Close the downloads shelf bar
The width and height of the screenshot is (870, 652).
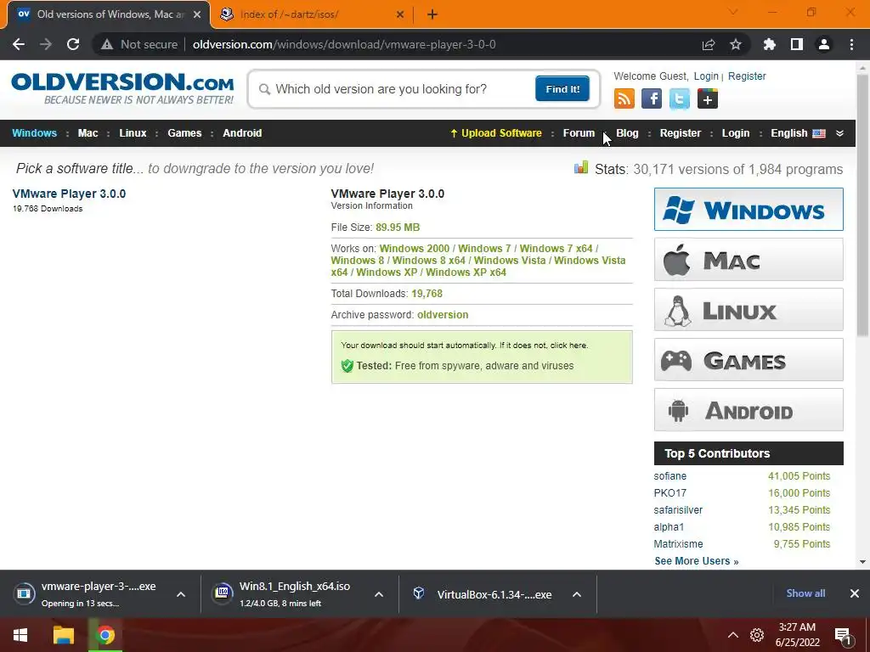[x=855, y=593]
